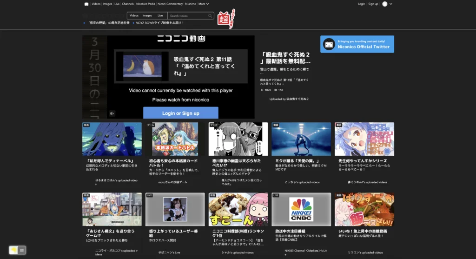
Task: Open the 本格派カードバトル game thumbnail
Action: 175,139
